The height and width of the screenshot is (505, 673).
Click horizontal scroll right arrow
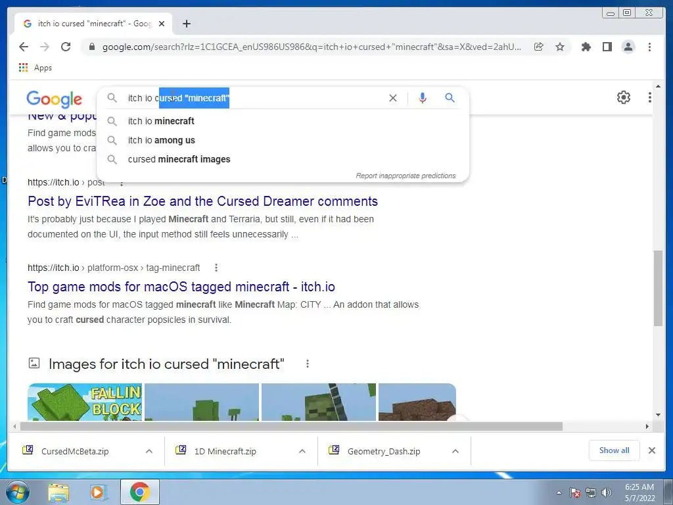647,426
